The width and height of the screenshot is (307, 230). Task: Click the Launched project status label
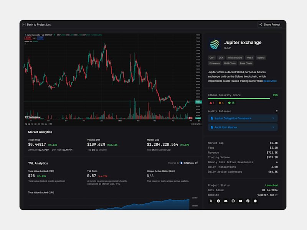click(x=271, y=186)
